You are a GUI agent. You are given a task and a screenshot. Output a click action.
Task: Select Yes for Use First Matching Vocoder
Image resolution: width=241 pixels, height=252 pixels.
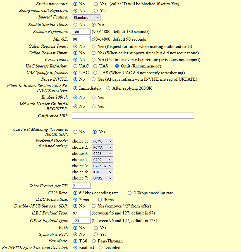[x=95, y=132]
